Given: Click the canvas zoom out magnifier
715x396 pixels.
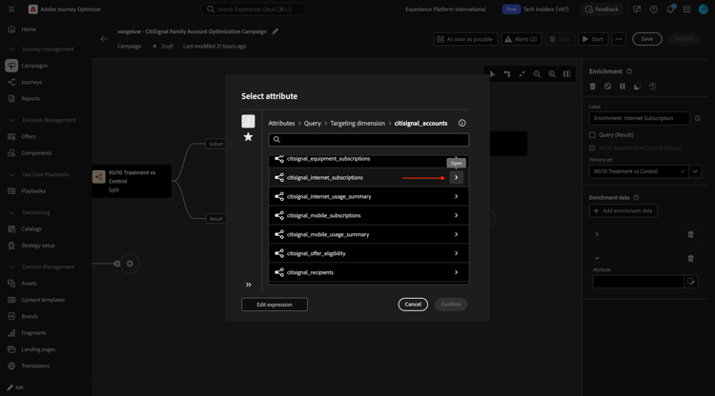Looking at the screenshot, I should (x=537, y=74).
